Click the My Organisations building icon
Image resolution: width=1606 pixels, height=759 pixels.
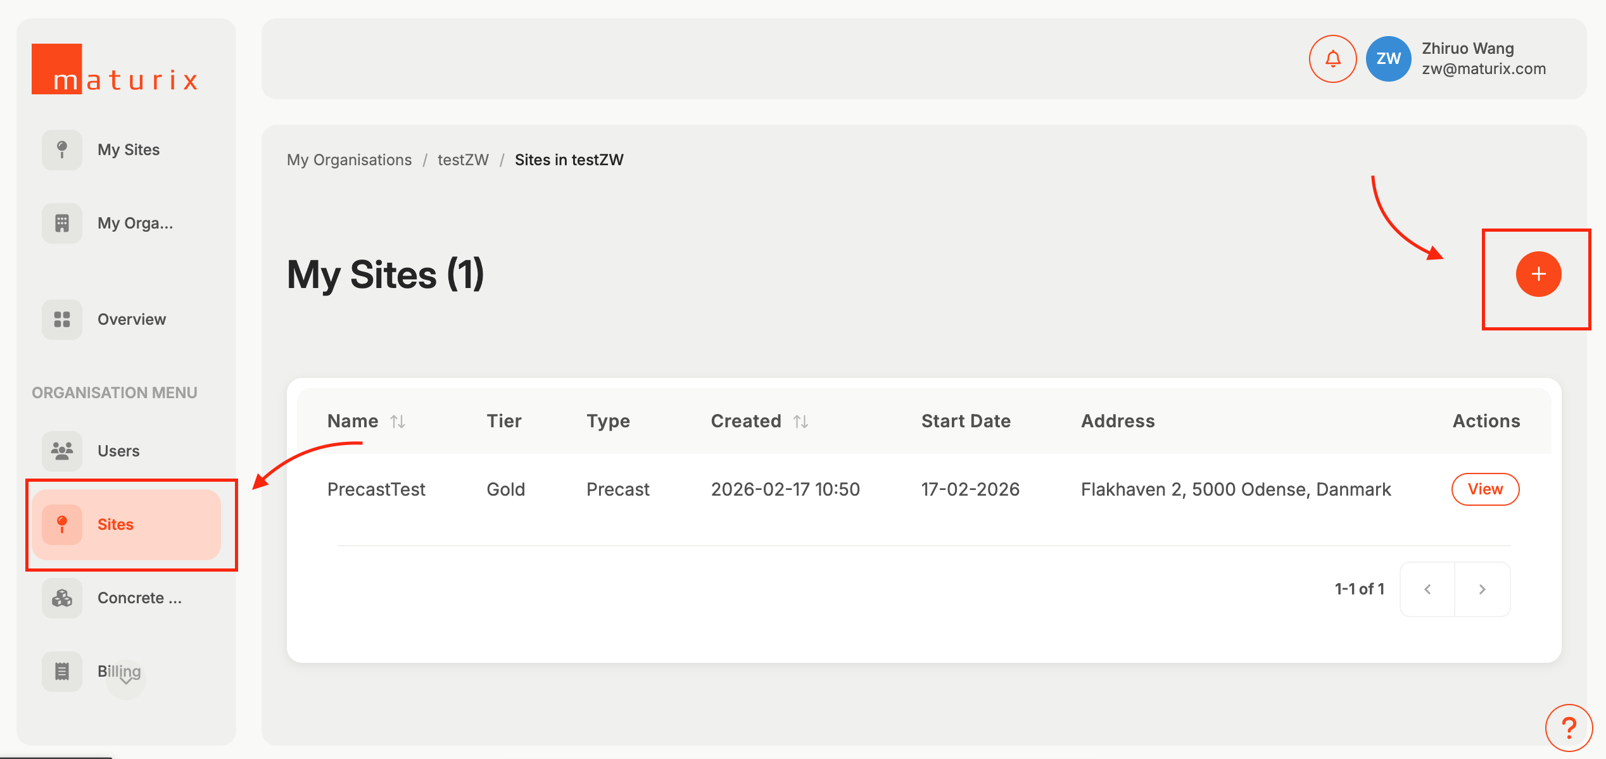click(62, 223)
